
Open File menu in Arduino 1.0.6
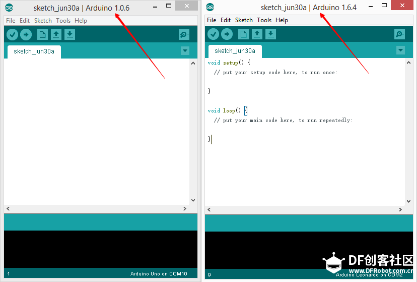click(11, 21)
